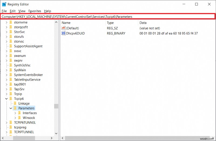
Task: Select the tcpipreg key label
Action: 20,127
